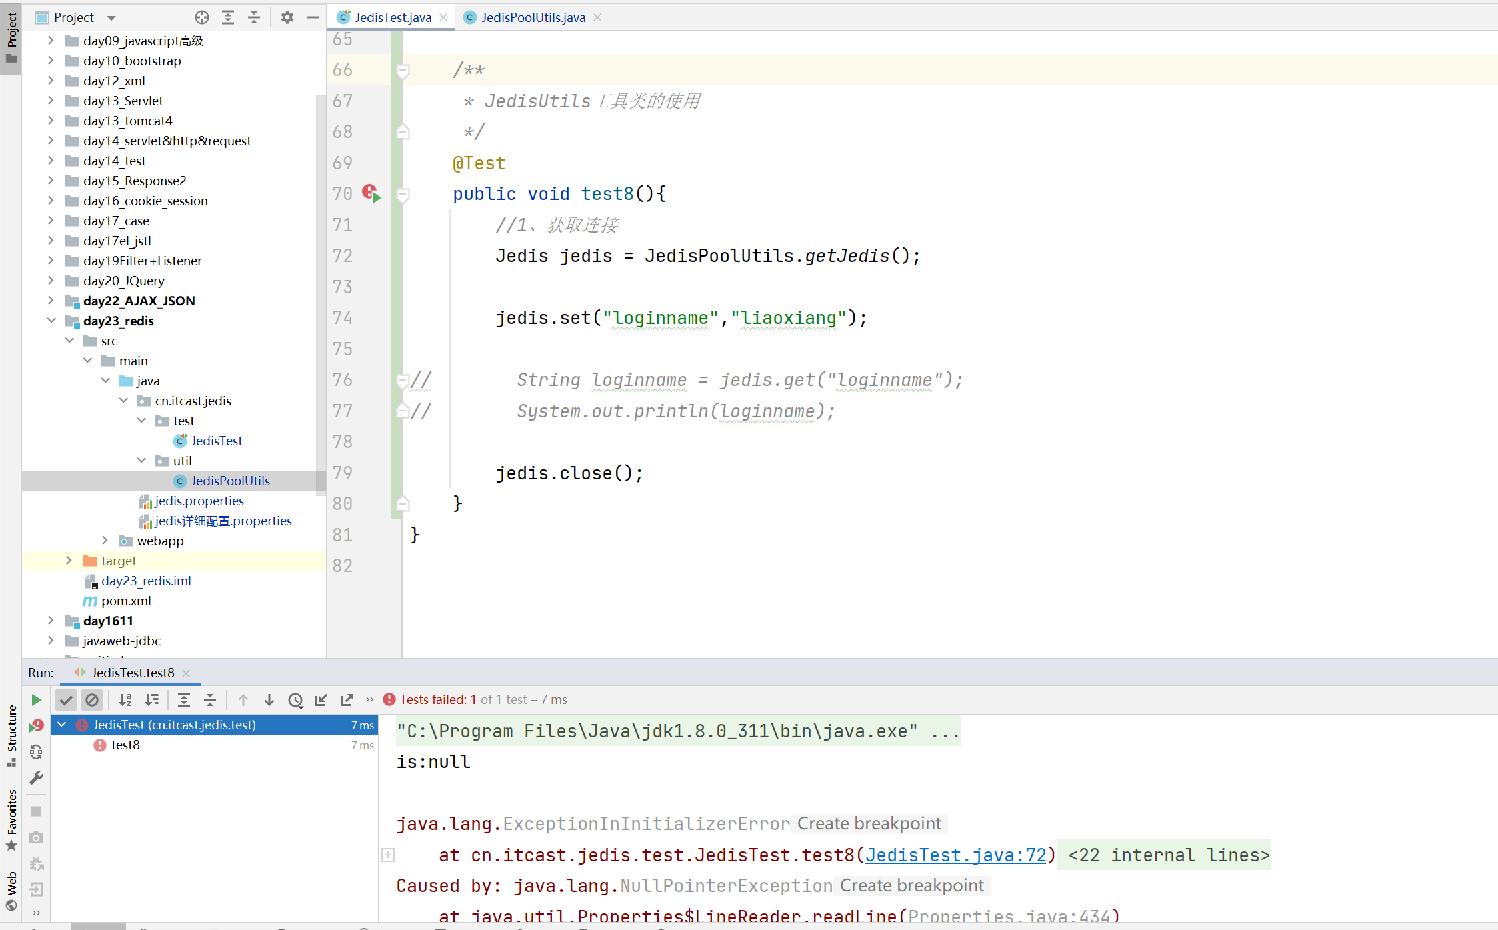The image size is (1498, 930).
Task: Open the Structure side tab
Action: (11, 733)
